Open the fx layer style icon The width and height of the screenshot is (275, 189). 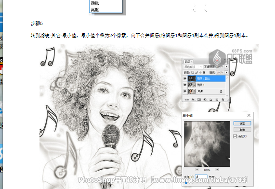point(193,100)
